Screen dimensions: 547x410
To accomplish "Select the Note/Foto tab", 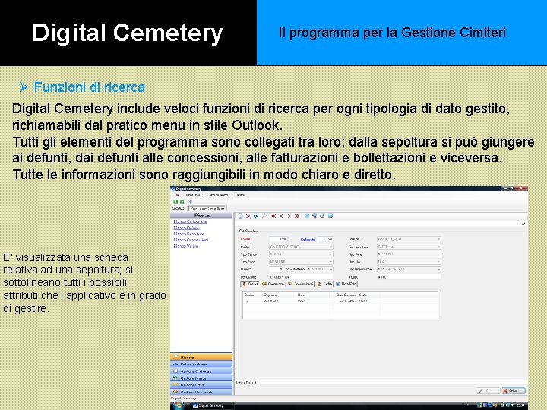I will tap(346, 284).
